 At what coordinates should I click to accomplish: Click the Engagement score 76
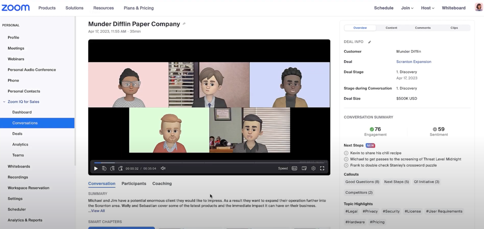pyautogui.click(x=375, y=129)
